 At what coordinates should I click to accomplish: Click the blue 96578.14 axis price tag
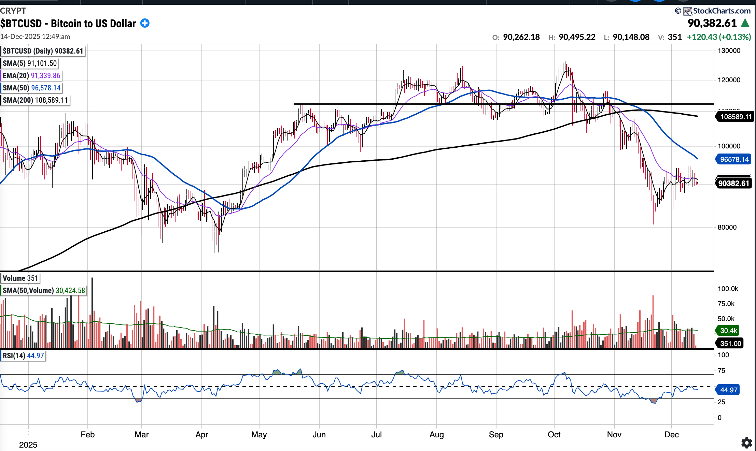[734, 159]
